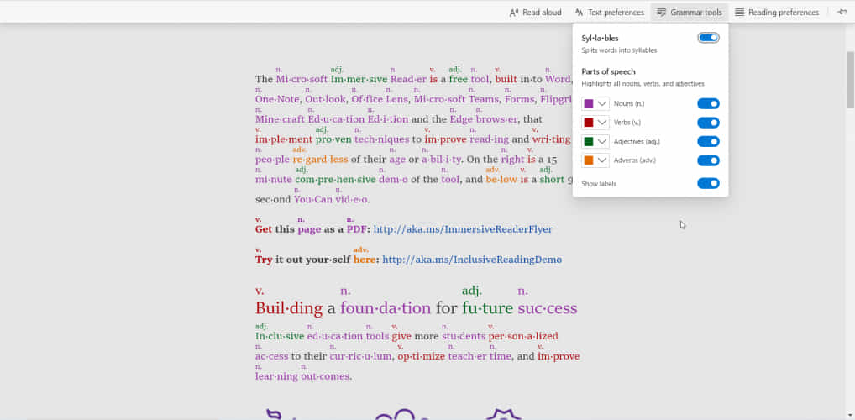855x420 pixels.
Task: Click the red Verbs color swatch
Action: click(589, 123)
